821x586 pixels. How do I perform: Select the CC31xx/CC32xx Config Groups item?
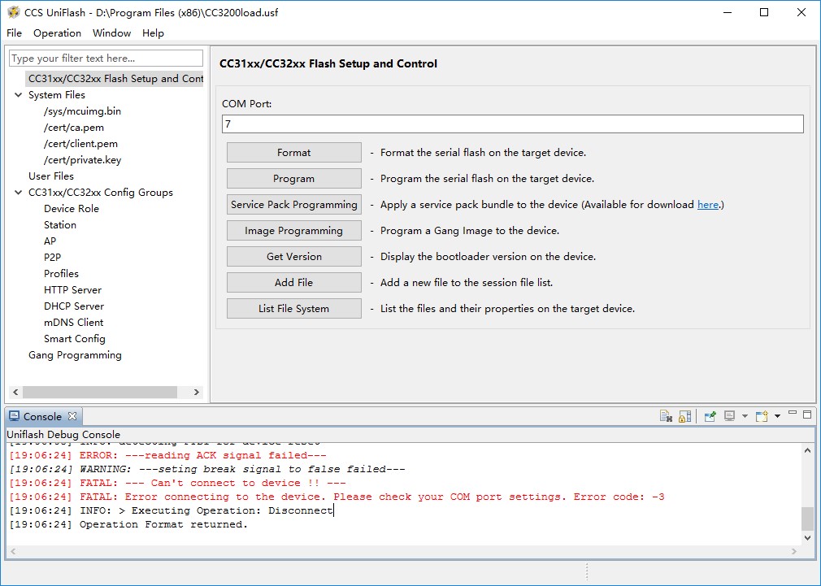coord(101,192)
